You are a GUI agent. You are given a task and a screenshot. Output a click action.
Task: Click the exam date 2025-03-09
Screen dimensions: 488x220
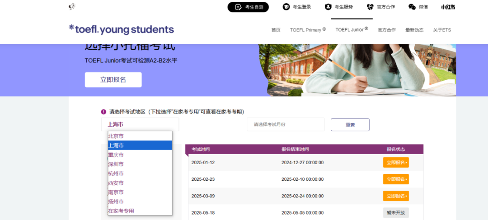(x=203, y=196)
